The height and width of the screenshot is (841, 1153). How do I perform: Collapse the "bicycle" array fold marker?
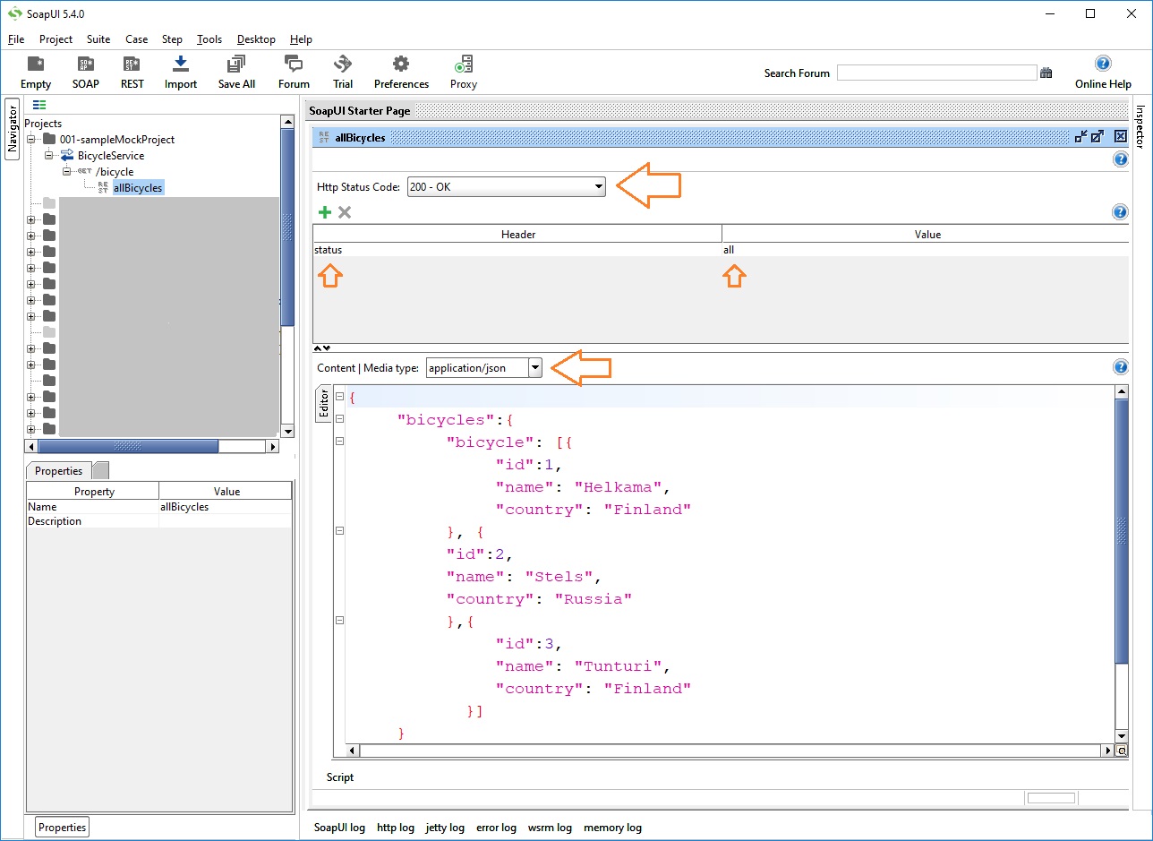pyautogui.click(x=339, y=442)
